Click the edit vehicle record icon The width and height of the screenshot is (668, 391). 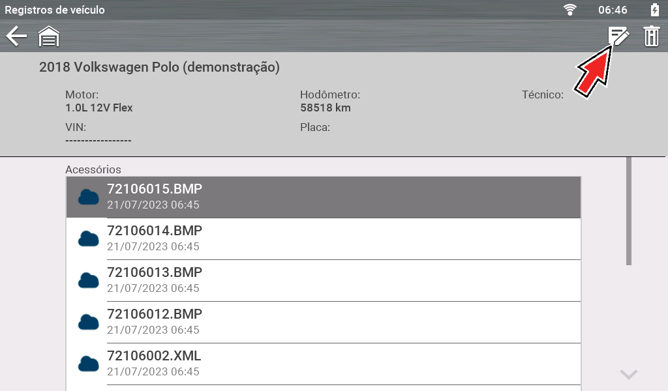[x=618, y=36]
